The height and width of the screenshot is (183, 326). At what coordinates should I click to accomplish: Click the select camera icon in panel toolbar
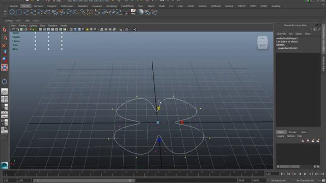[x=13, y=29]
